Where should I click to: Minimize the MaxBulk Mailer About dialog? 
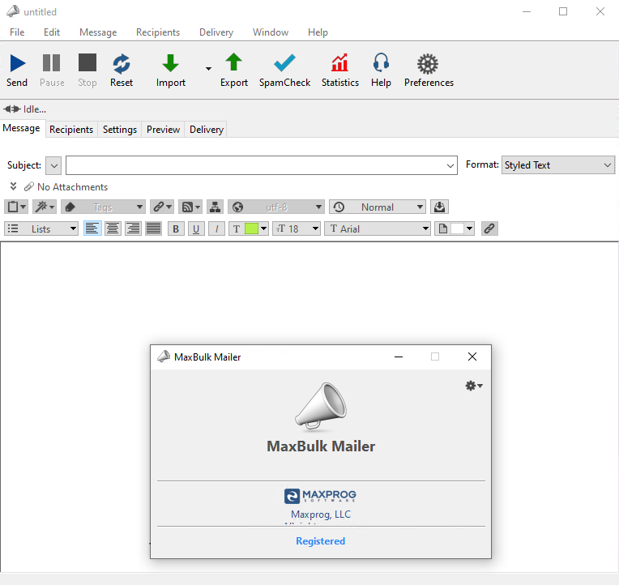(x=399, y=357)
